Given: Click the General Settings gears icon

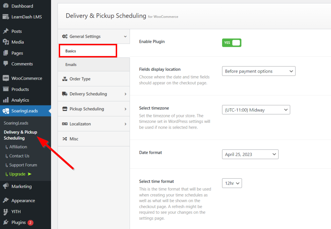Looking at the screenshot, I should click(x=65, y=36).
